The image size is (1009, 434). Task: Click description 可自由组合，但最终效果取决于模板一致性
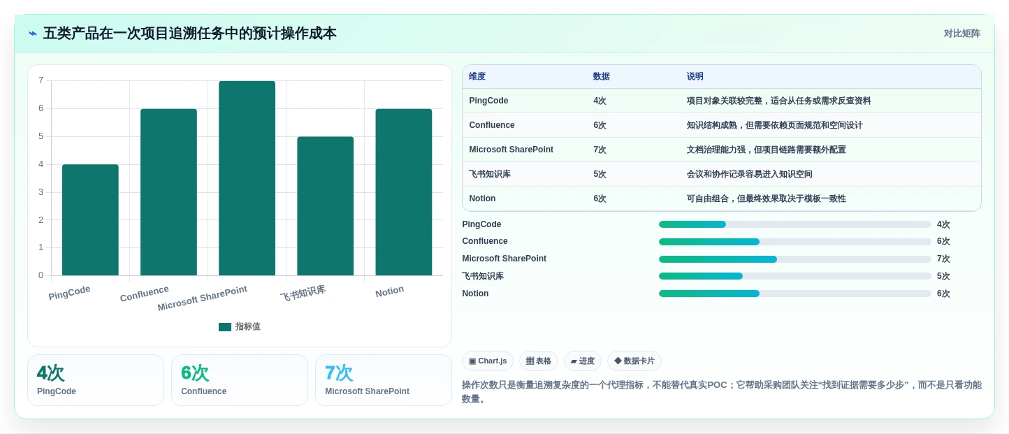(x=766, y=198)
